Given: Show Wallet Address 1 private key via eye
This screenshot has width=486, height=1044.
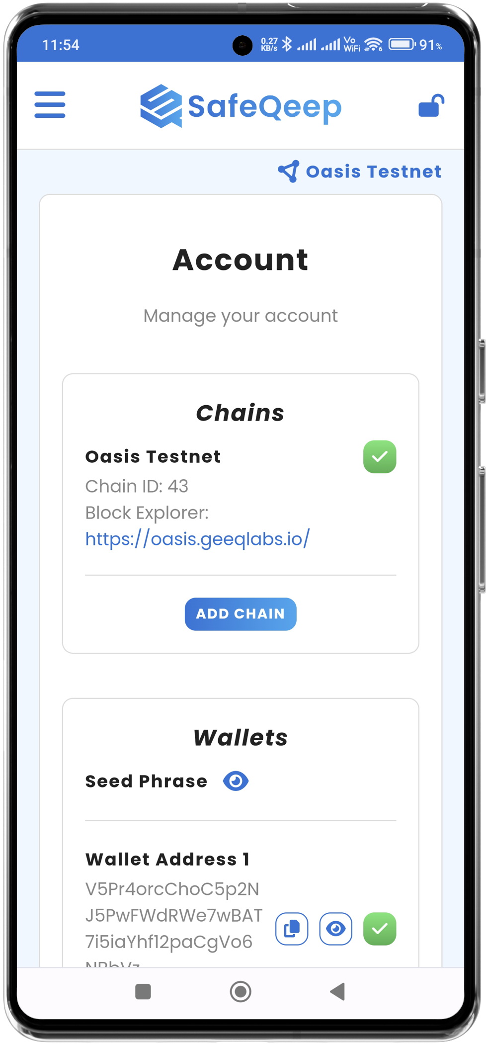Looking at the screenshot, I should pos(336,928).
